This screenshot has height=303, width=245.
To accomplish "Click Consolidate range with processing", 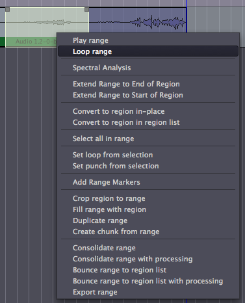I will 148,259.
